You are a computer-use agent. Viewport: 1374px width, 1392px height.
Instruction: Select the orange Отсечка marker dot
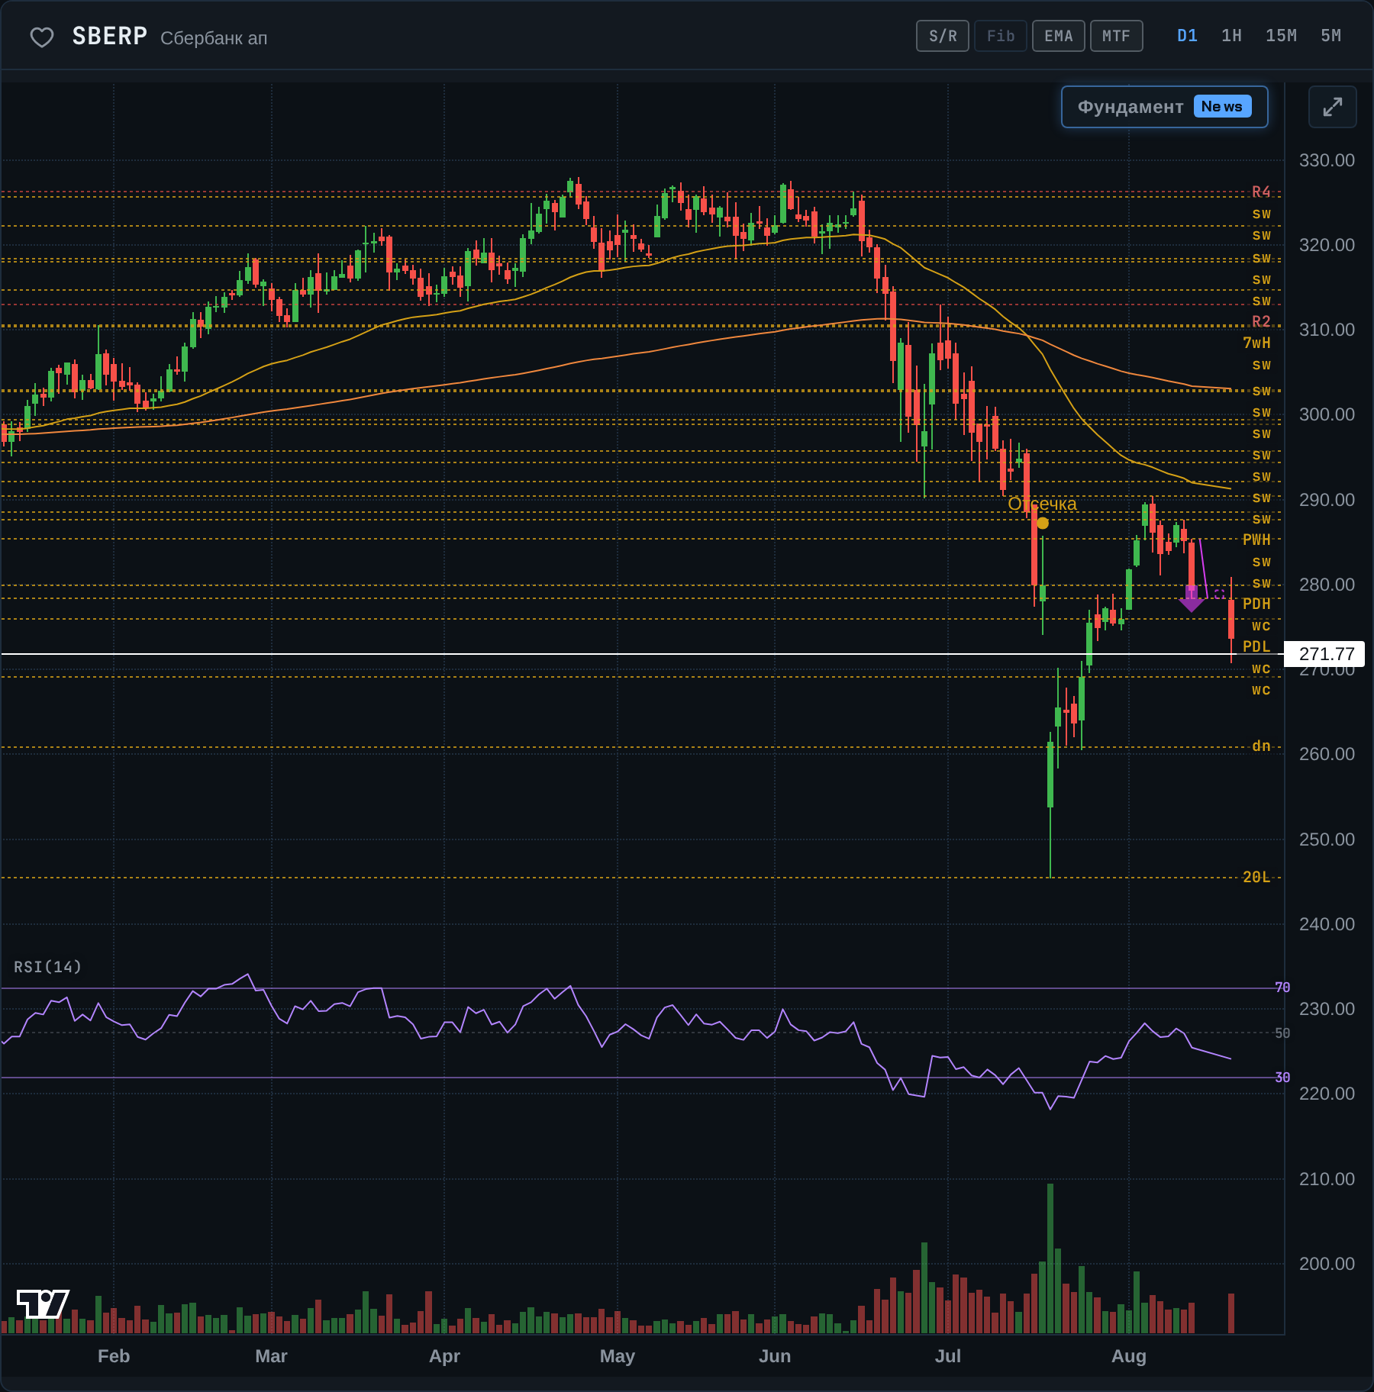[1043, 524]
